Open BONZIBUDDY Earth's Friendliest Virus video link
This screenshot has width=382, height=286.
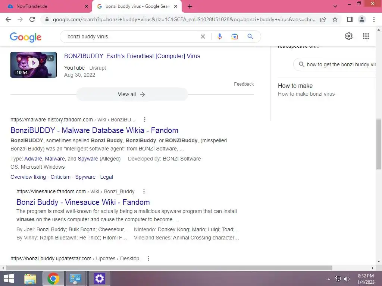coord(132,56)
